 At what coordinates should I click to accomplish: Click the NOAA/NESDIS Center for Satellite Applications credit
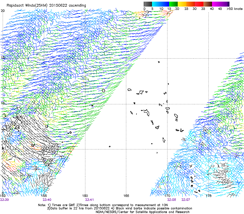142,212
